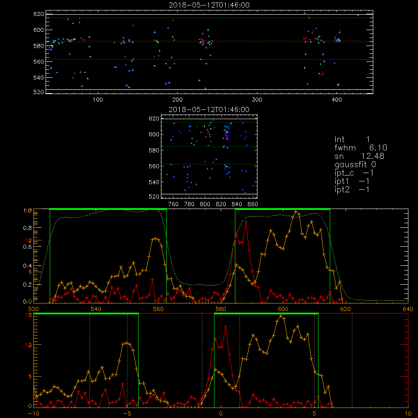
Task: Click y-axis label 620 on middle plot
Action: click(x=154, y=118)
